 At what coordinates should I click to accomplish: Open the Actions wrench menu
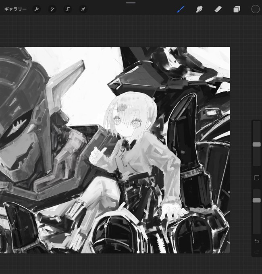(37, 9)
